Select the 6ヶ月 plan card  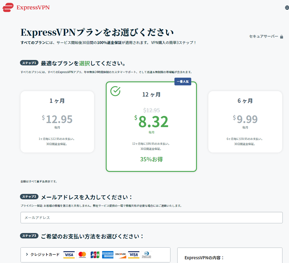[x=245, y=122]
